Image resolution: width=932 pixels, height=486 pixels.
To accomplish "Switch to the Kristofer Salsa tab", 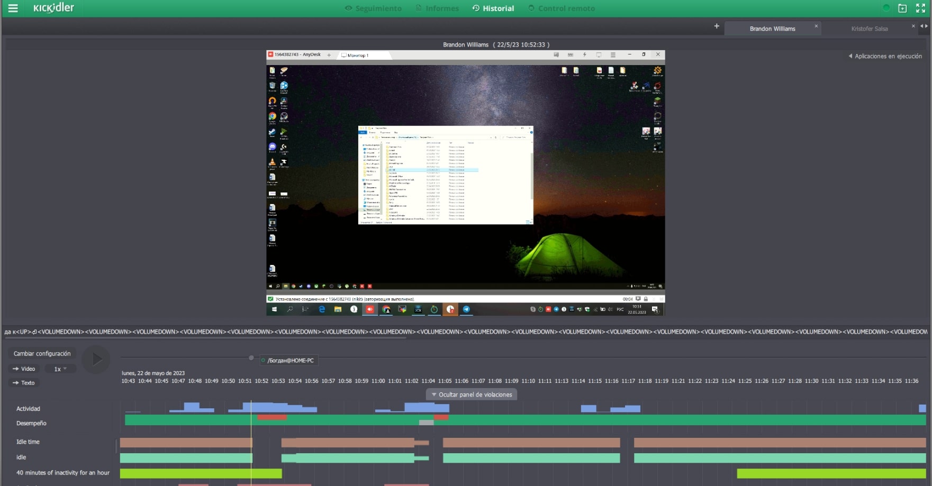I will (x=870, y=29).
